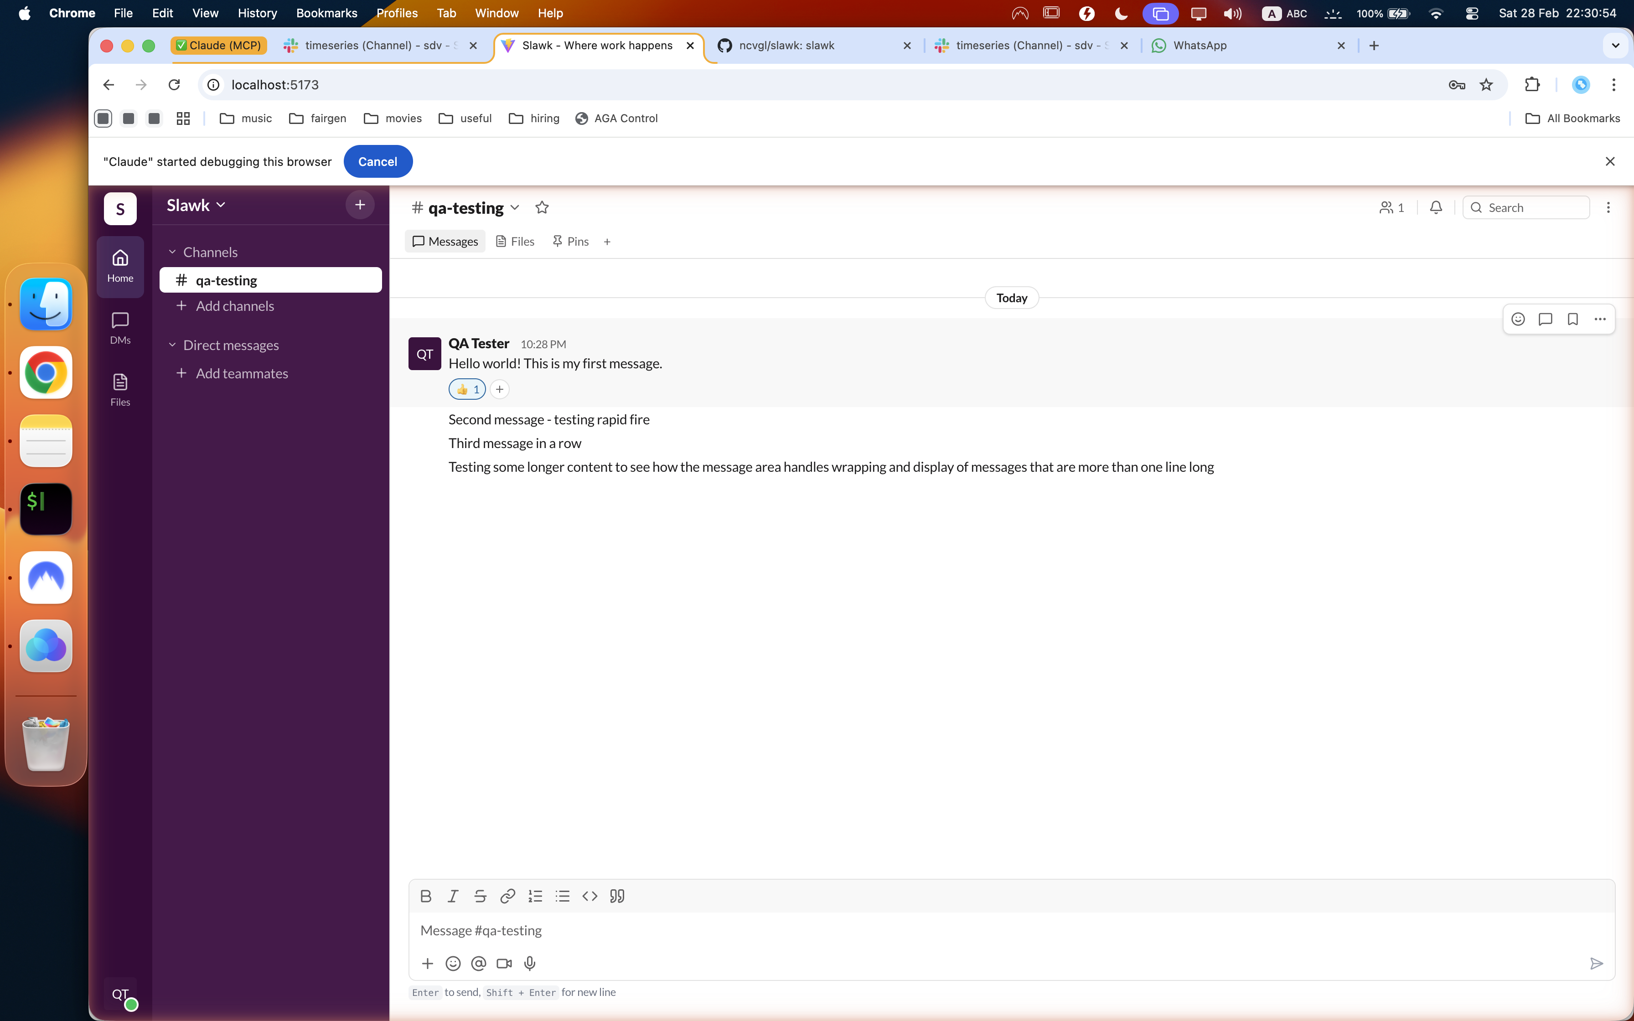This screenshot has width=1634, height=1021.
Task: Cancel the Claude debugging session
Action: tap(378, 161)
